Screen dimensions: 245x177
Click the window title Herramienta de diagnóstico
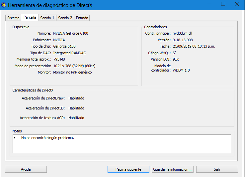pos(50,5)
